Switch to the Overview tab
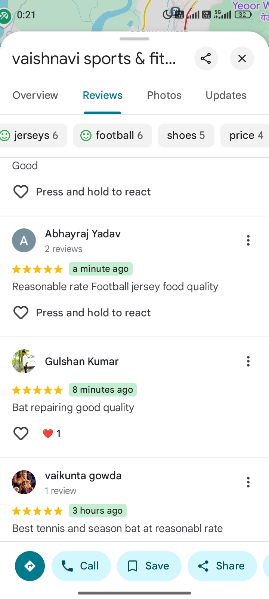The width and height of the screenshot is (269, 599). 35,95
